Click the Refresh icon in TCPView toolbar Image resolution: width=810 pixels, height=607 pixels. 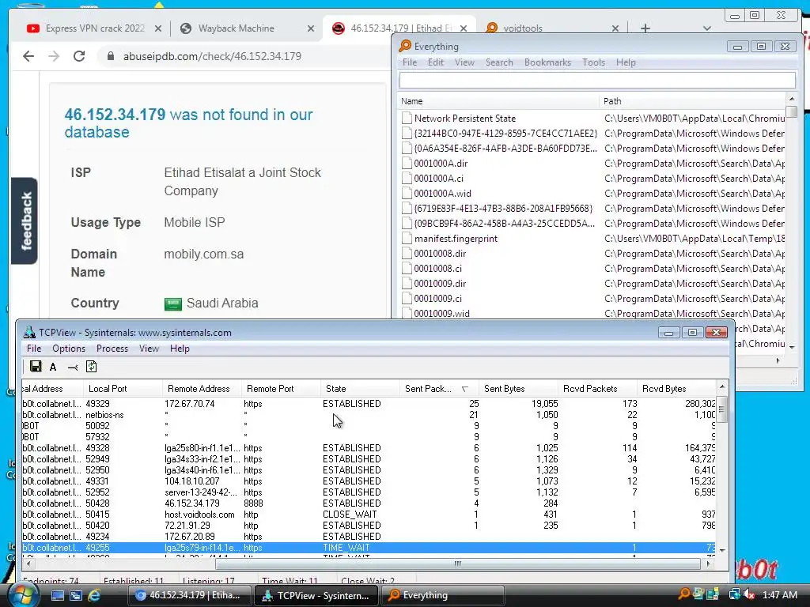(x=92, y=367)
